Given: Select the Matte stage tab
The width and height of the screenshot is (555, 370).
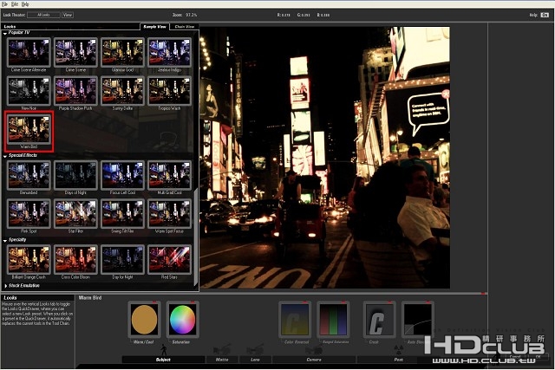Looking at the screenshot, I should pos(222,360).
